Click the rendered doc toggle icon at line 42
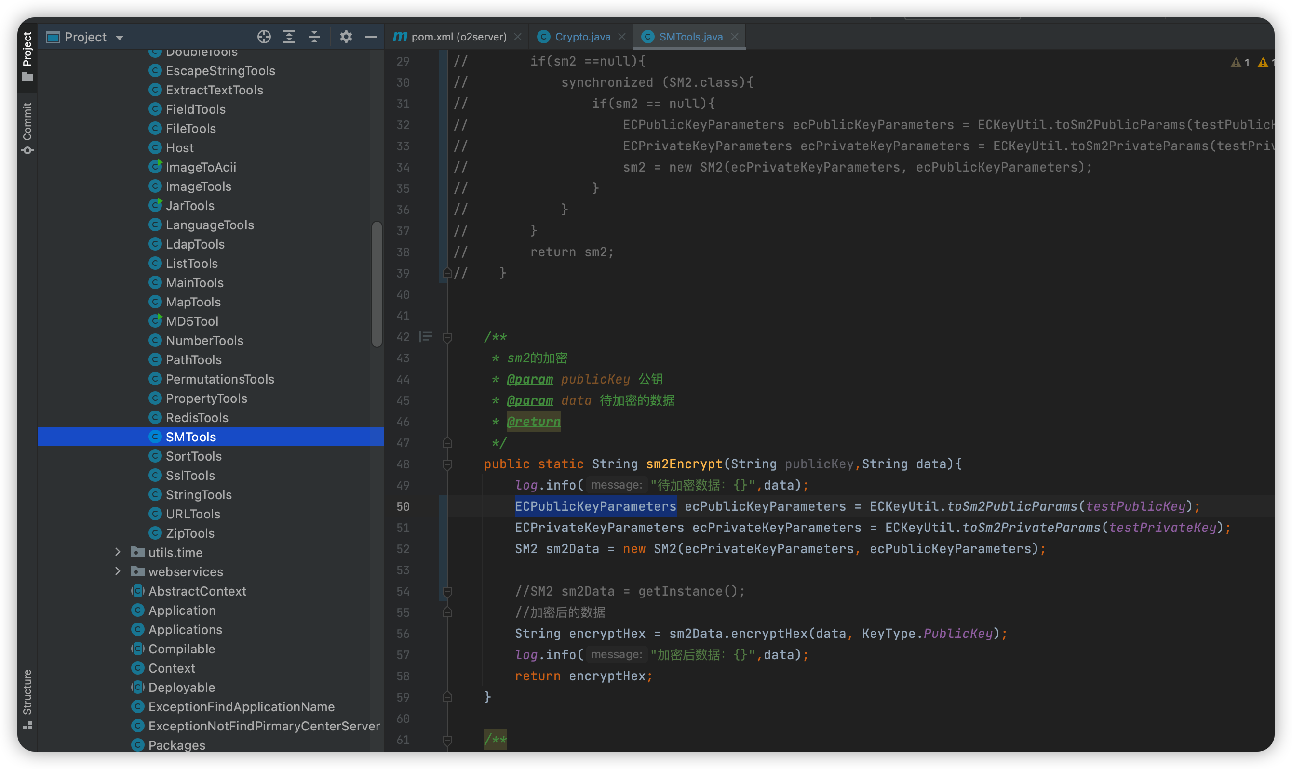1292x769 pixels. [x=426, y=337]
